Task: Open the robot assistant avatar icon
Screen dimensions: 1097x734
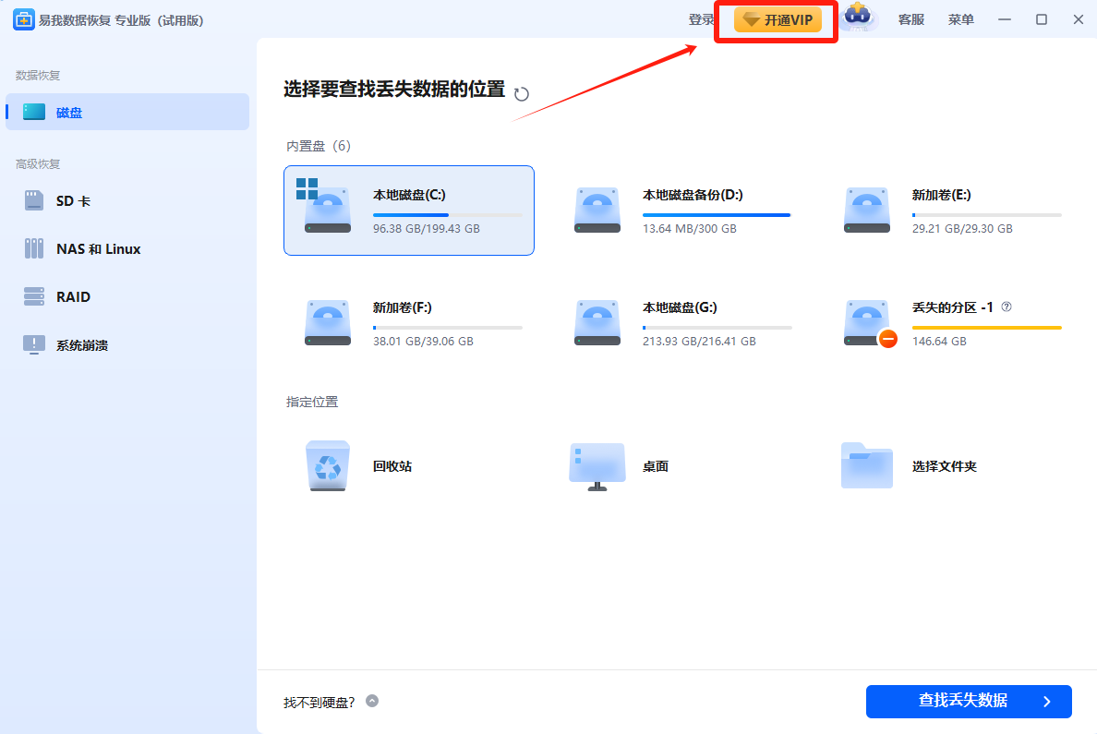Action: click(x=857, y=18)
